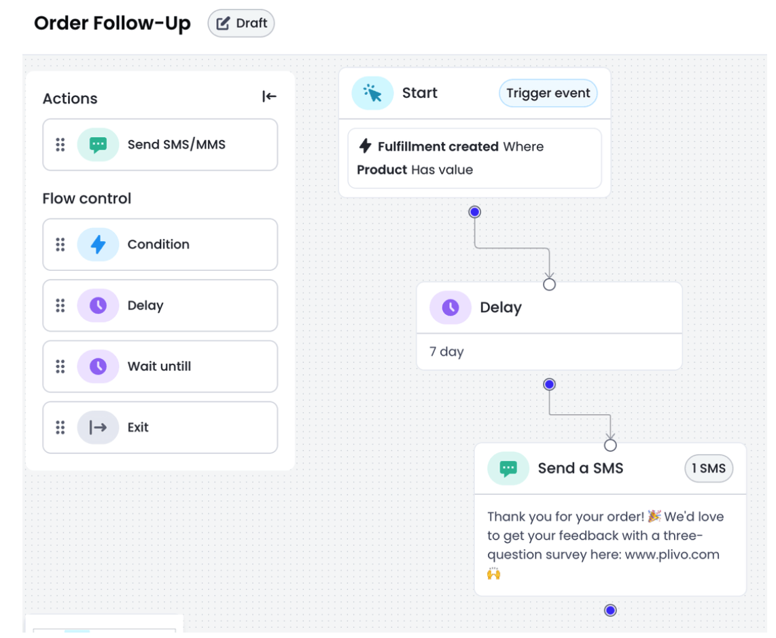The width and height of the screenshot is (776, 638).
Task: Click the Send a SMS node chat icon
Action: [508, 468]
